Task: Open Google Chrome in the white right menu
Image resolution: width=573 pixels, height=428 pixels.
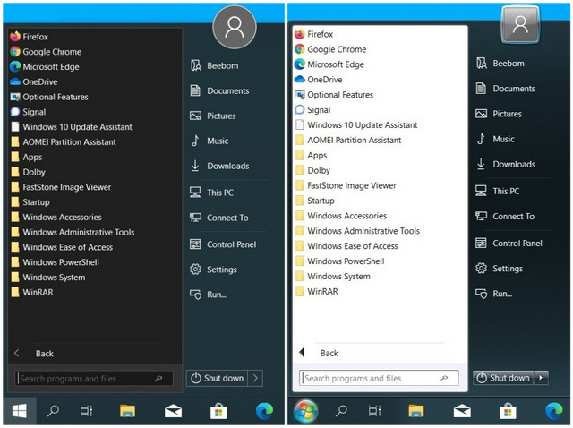Action: coord(330,49)
